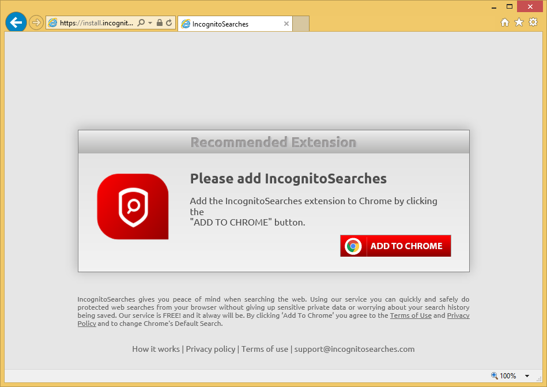Go back with the blue back arrow
Screen dimensions: 547x387
[x=16, y=22]
